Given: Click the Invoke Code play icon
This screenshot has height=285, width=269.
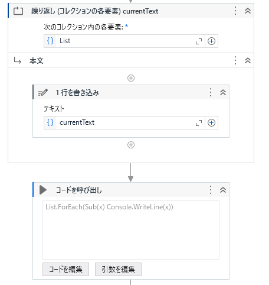Looking at the screenshot, I should (43, 190).
